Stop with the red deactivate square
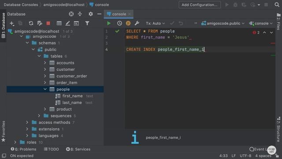Viewport: 282px width, 159px height. click(x=48, y=23)
